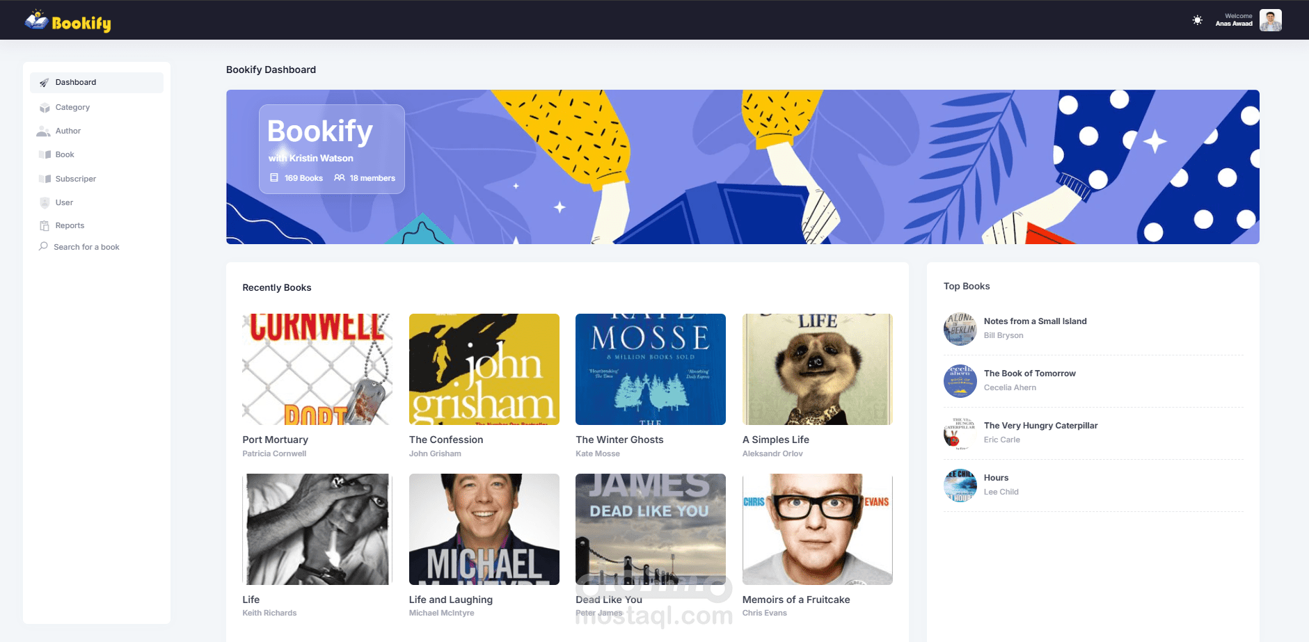This screenshot has height=642, width=1309.
Task: Open the Reports clipboard icon
Action: (45, 225)
